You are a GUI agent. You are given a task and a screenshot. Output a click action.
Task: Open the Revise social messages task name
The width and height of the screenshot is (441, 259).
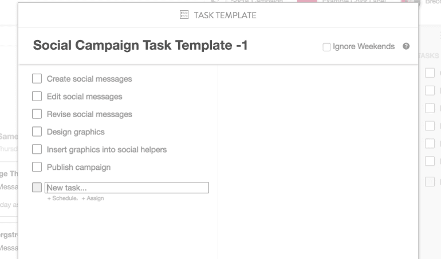coord(89,114)
